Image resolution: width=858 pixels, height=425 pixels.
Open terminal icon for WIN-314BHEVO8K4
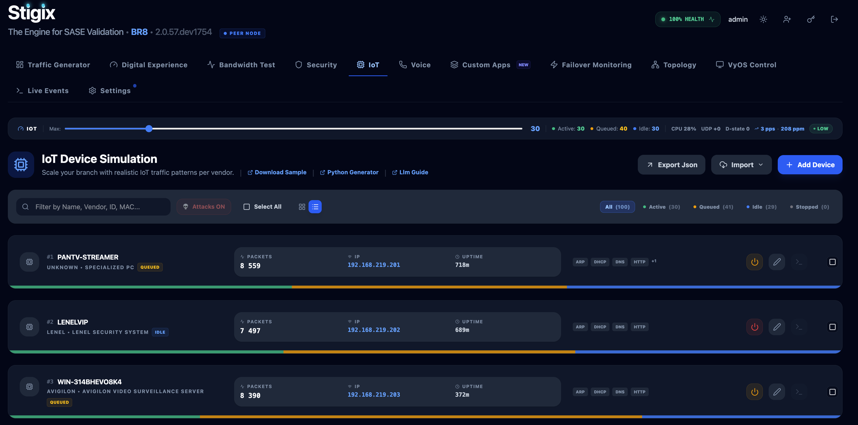(799, 392)
